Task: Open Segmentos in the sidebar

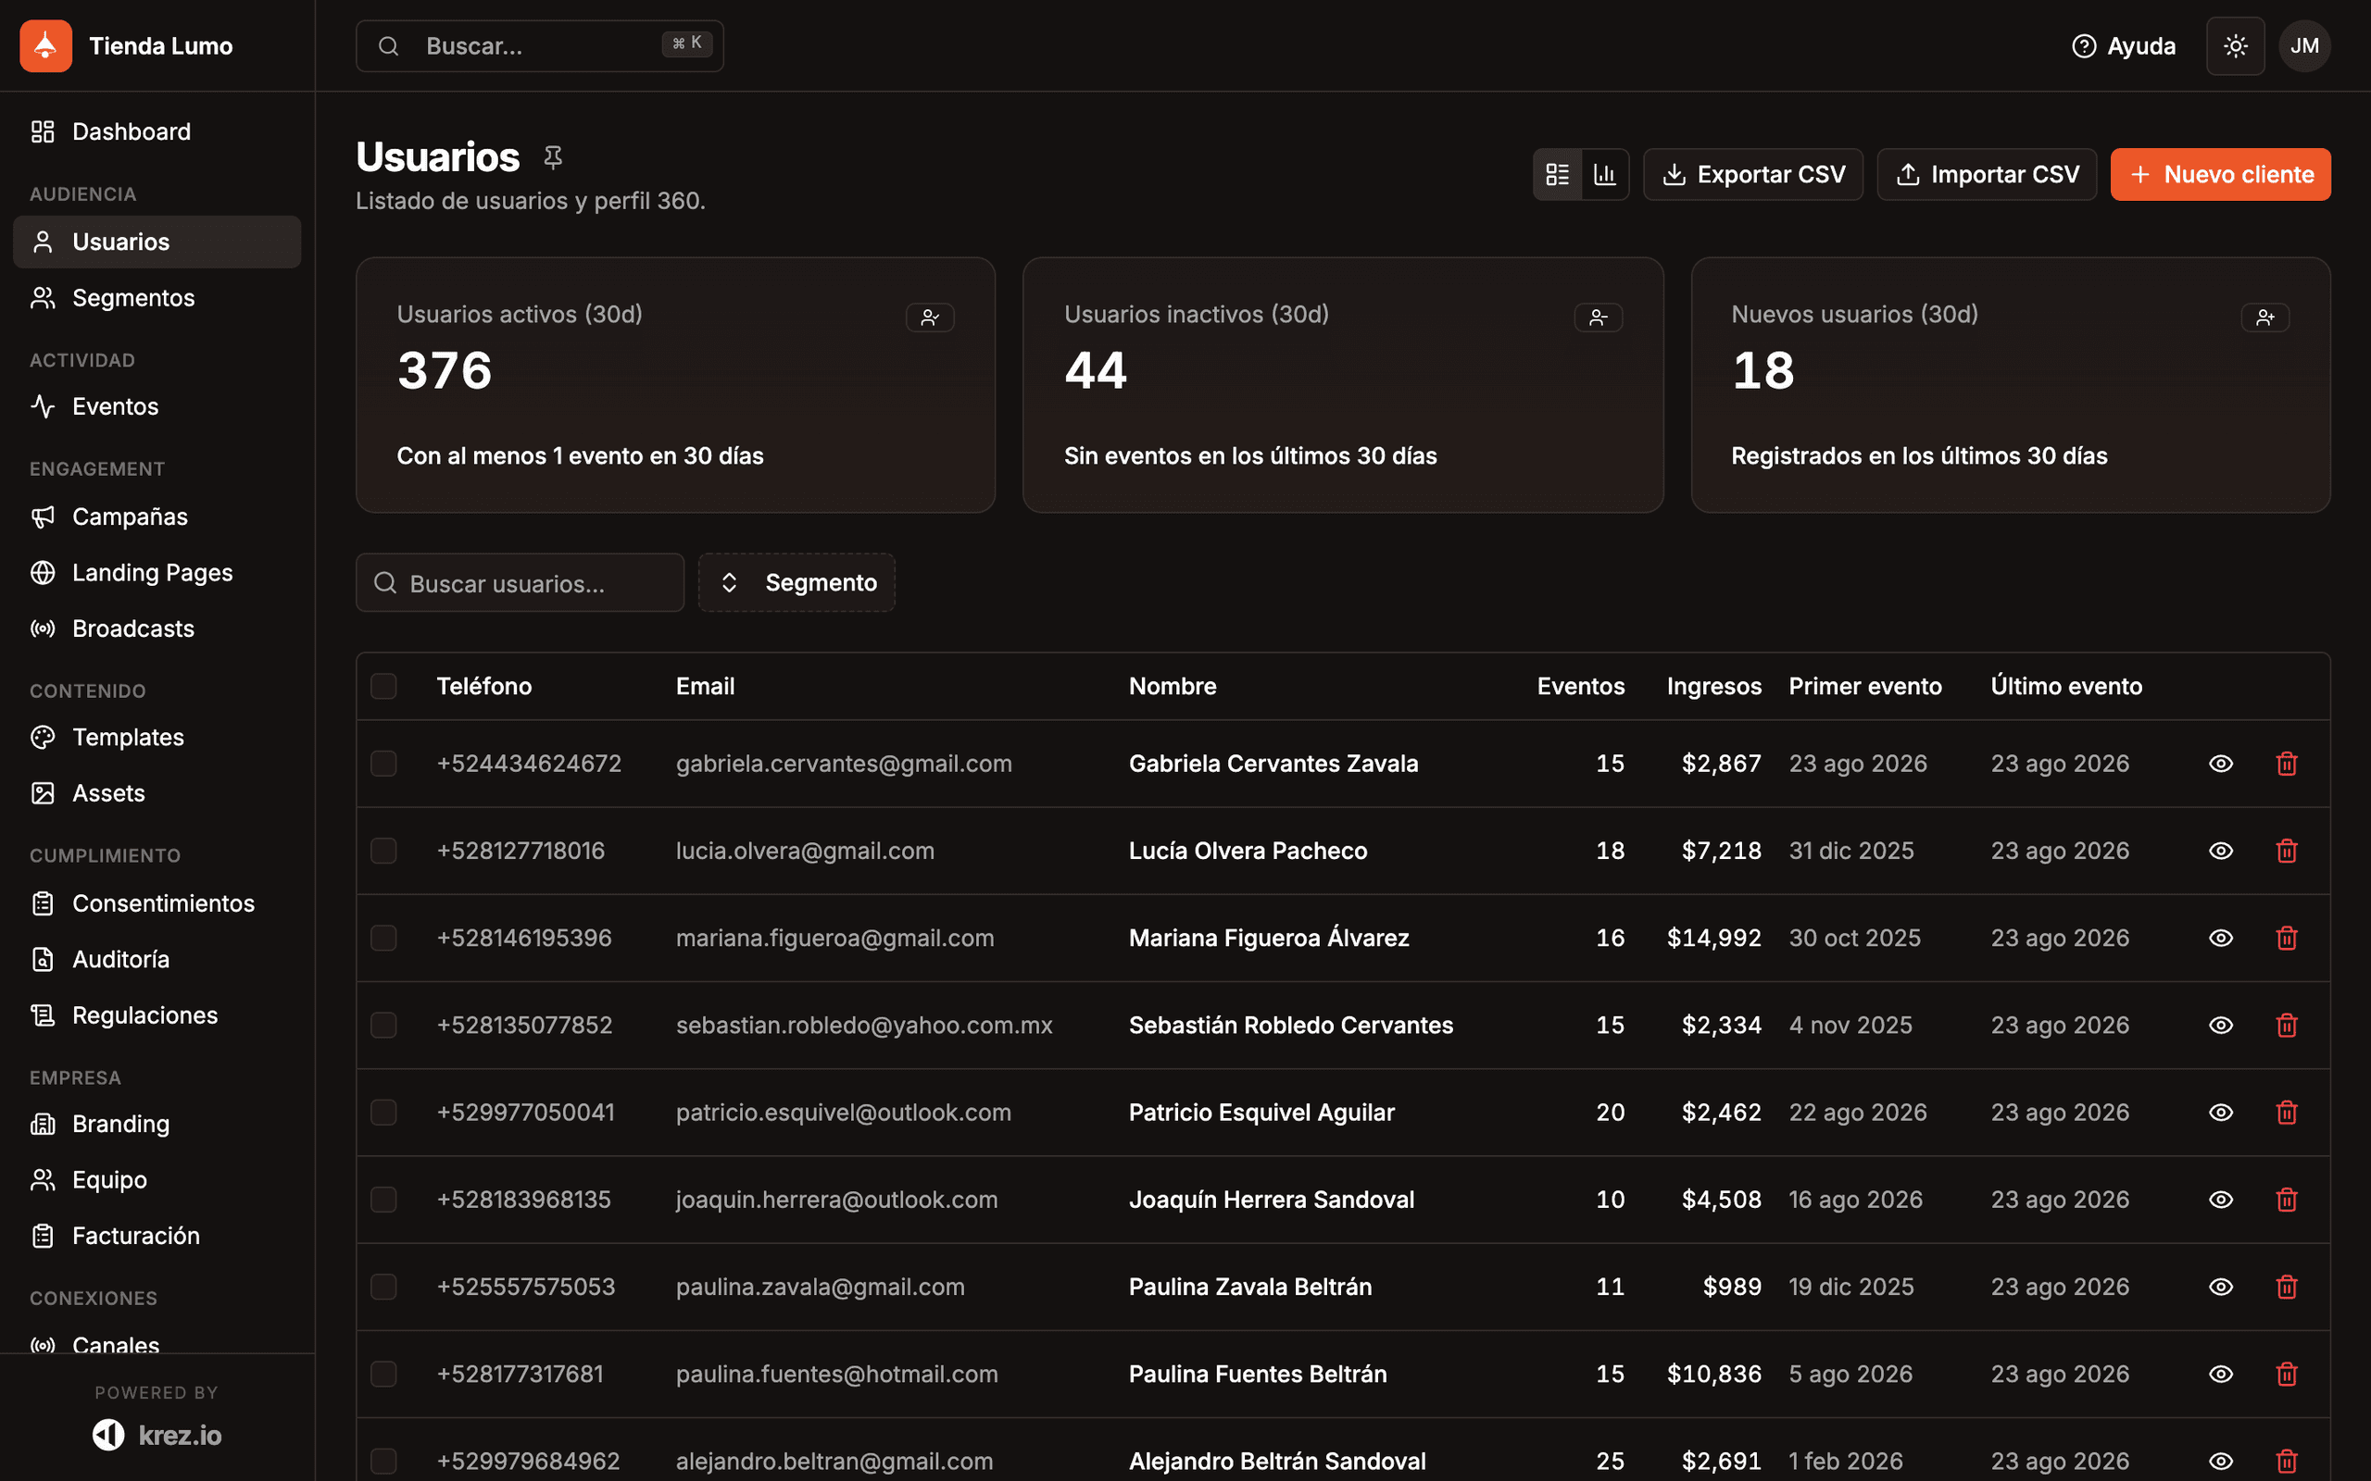Action: click(157, 298)
